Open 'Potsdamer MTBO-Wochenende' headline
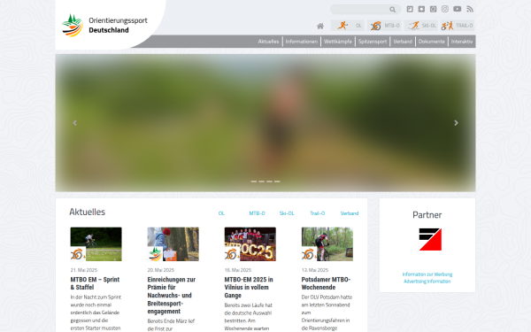This screenshot has height=332, width=531. click(x=326, y=283)
